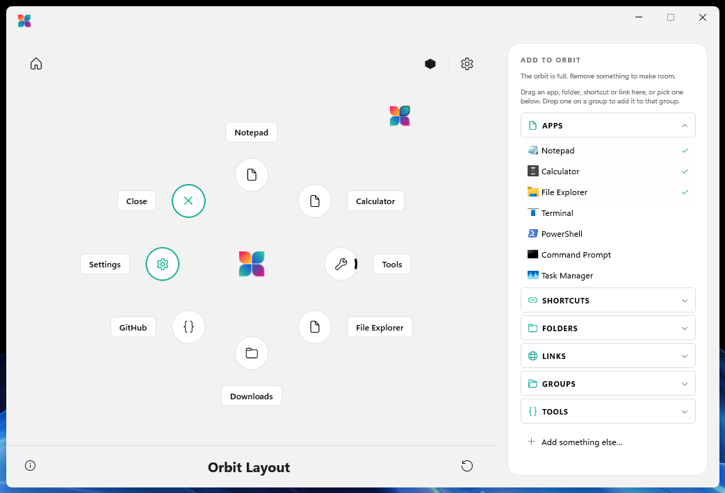Click the home icon
Screen dimensions: 725x493
[x=36, y=64]
